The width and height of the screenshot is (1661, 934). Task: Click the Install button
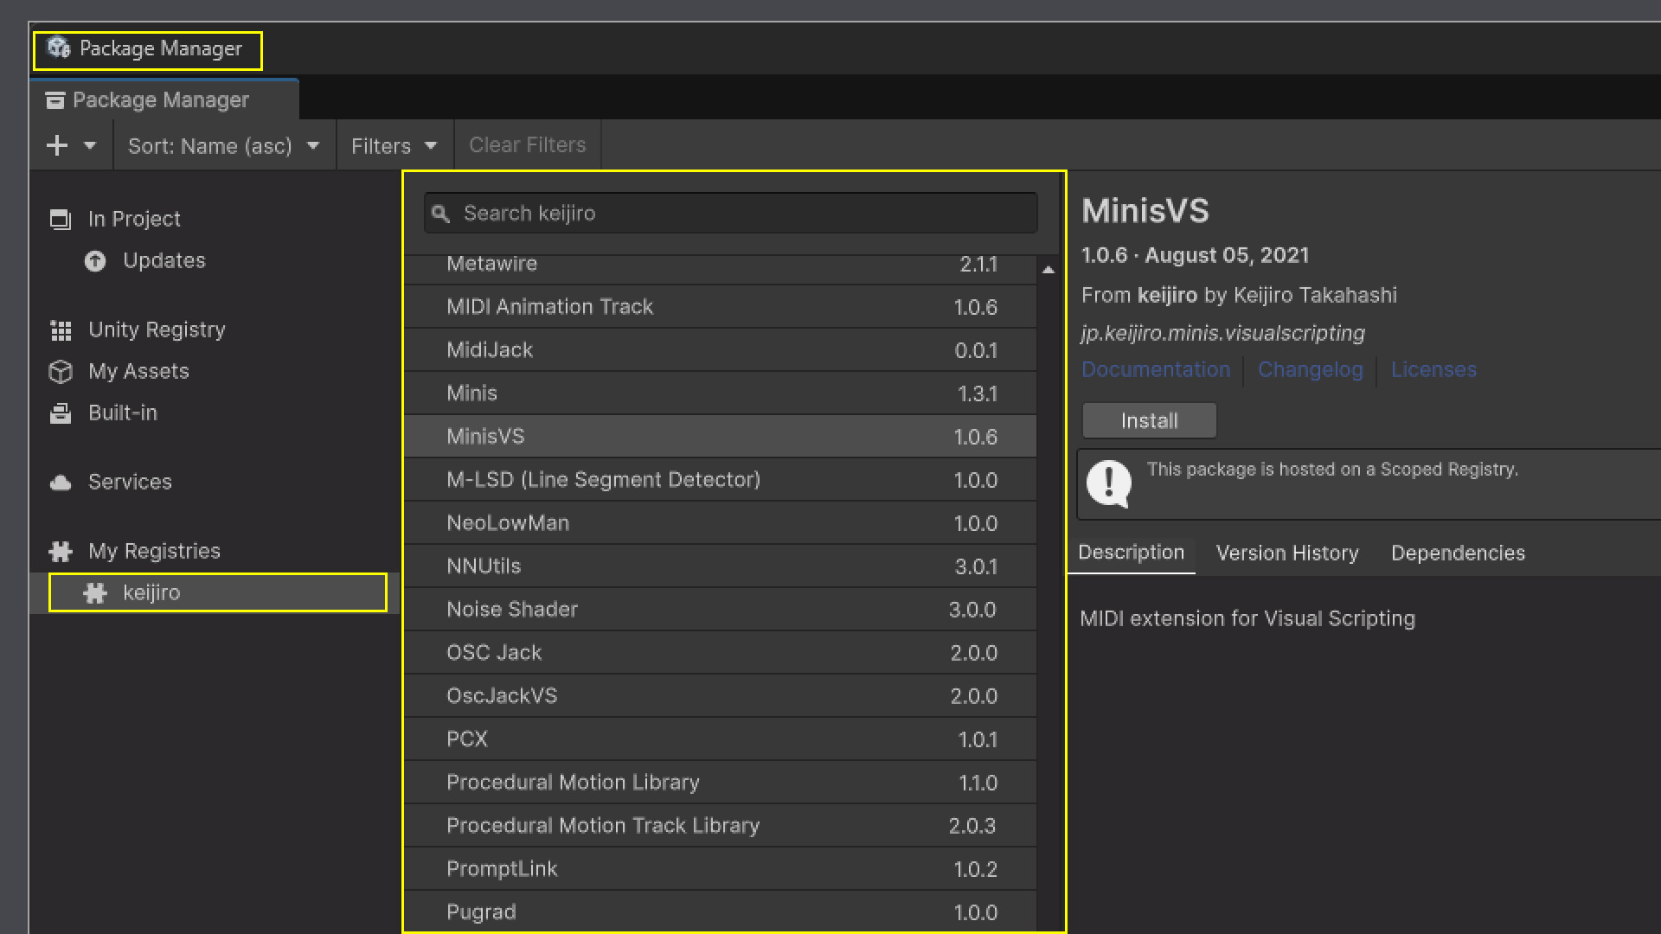[1149, 421]
